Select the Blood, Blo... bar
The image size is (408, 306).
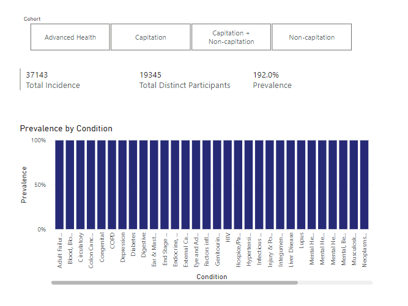[70, 184]
